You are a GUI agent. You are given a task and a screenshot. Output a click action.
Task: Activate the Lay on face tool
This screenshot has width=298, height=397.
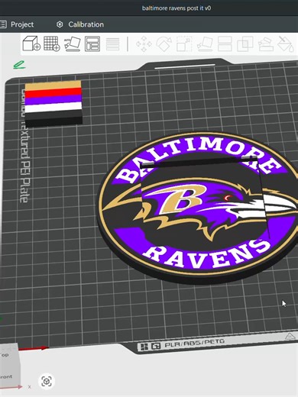pyautogui.click(x=205, y=44)
